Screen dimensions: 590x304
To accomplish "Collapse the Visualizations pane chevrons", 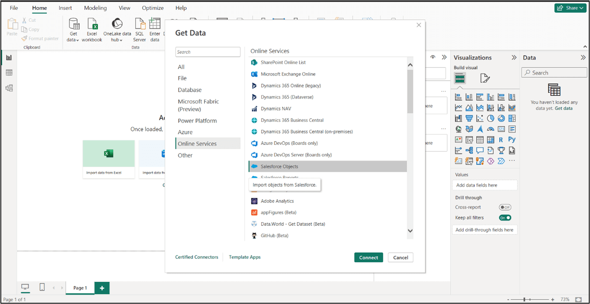I will tap(514, 58).
